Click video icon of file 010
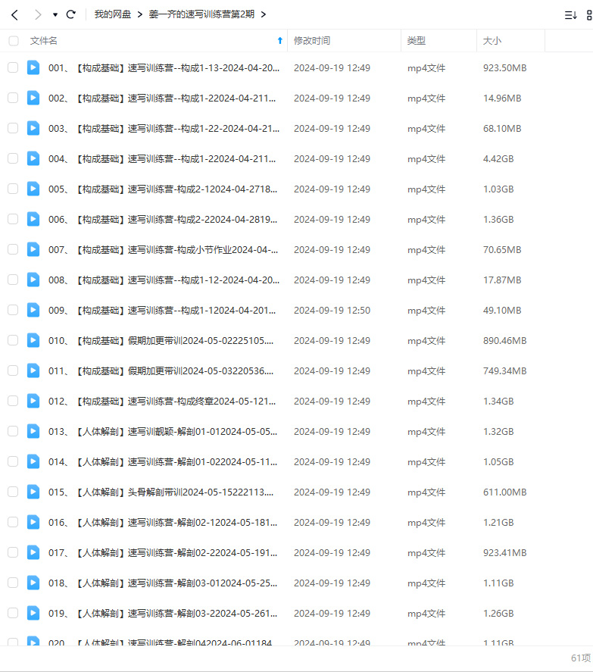This screenshot has width=593, height=672. [33, 340]
